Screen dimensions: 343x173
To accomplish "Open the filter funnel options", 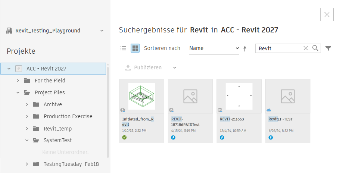I will click(328, 48).
